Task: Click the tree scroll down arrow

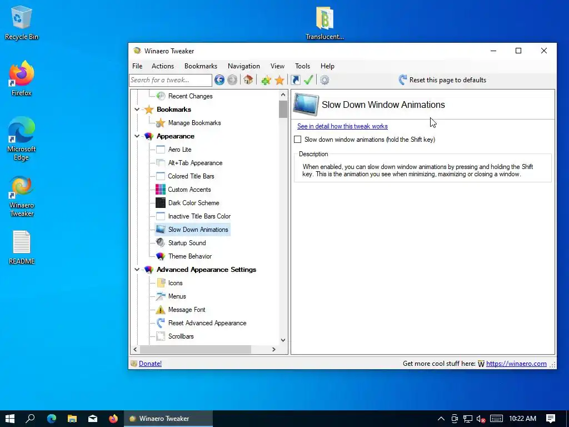Action: click(283, 340)
